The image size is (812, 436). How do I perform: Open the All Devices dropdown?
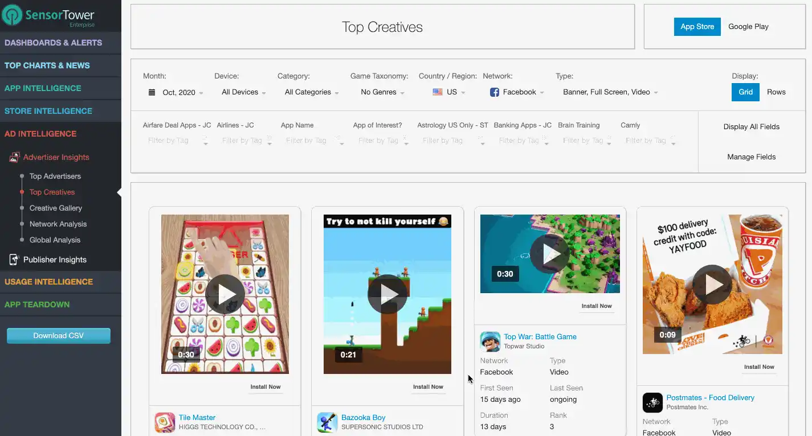pyautogui.click(x=244, y=92)
